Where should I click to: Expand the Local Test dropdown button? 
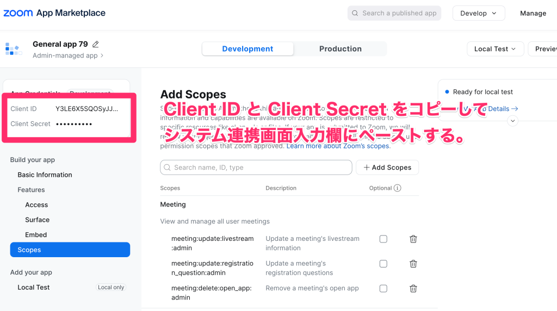(x=495, y=49)
